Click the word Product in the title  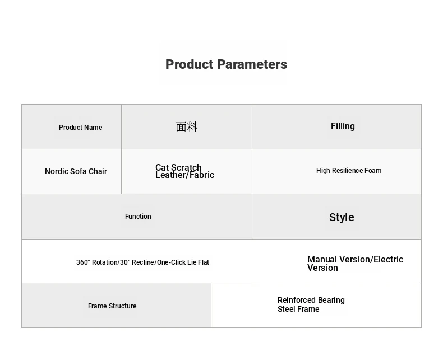(x=190, y=64)
